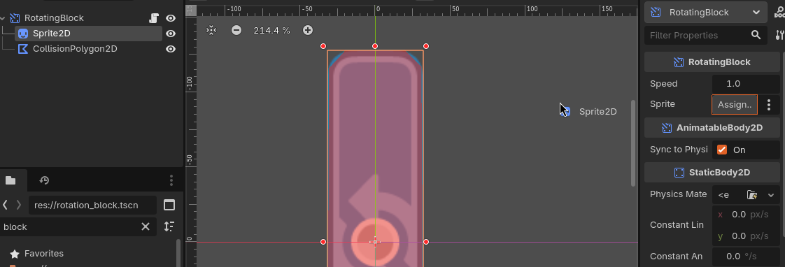Viewport: 785px width, 267px height.
Task: Expand the Physics Material dropdown chevron
Action: 771,194
